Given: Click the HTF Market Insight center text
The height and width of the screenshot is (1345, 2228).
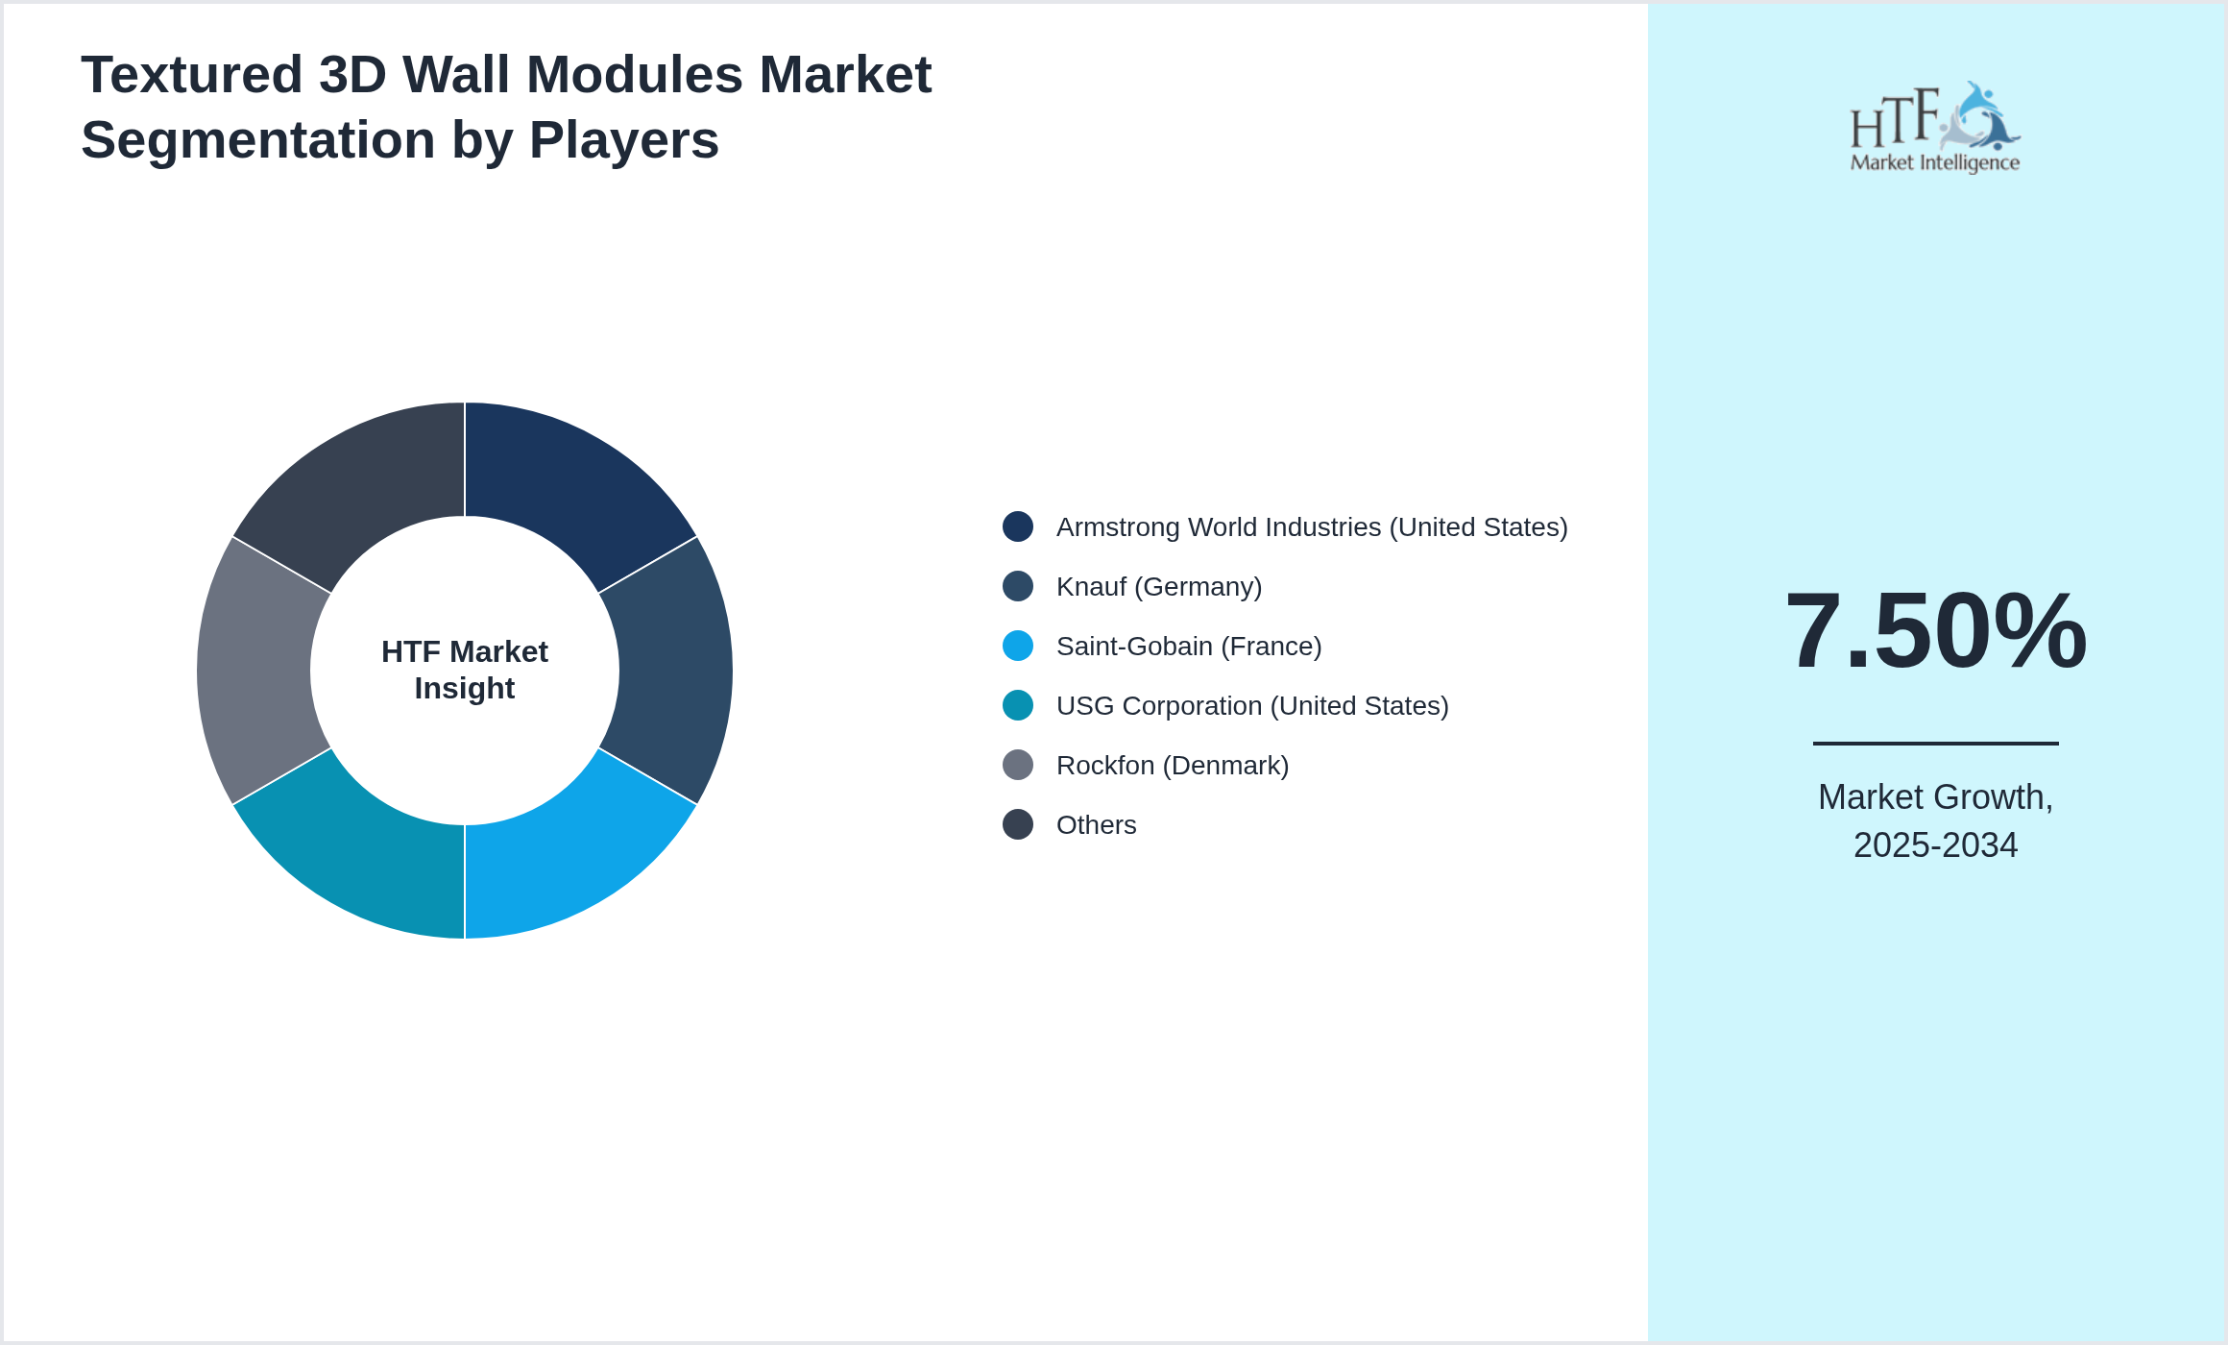Looking at the screenshot, I should (465, 670).
